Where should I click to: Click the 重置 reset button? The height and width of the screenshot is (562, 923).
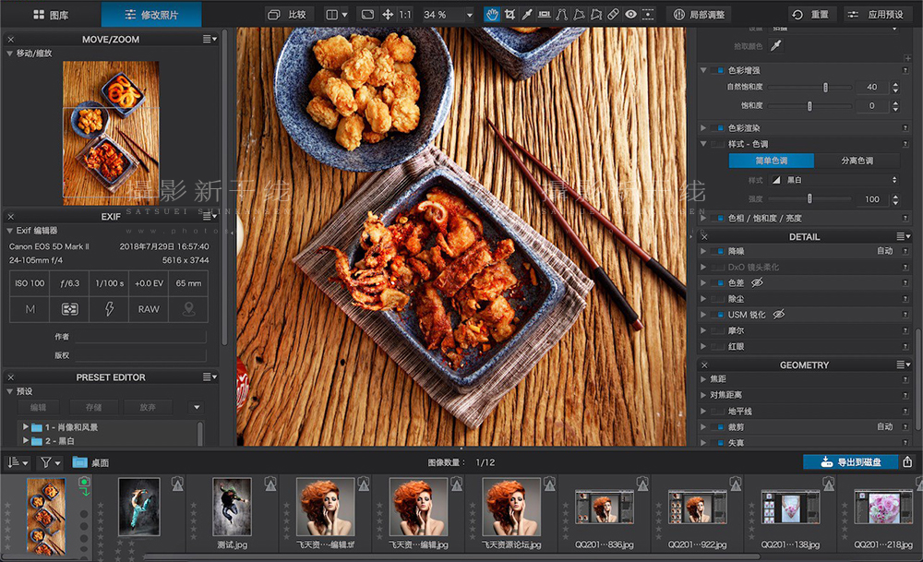point(811,15)
